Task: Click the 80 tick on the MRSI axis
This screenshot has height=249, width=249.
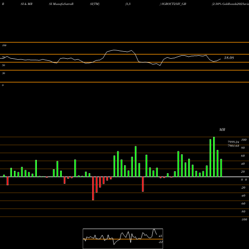Action: pyautogui.click(x=243, y=148)
